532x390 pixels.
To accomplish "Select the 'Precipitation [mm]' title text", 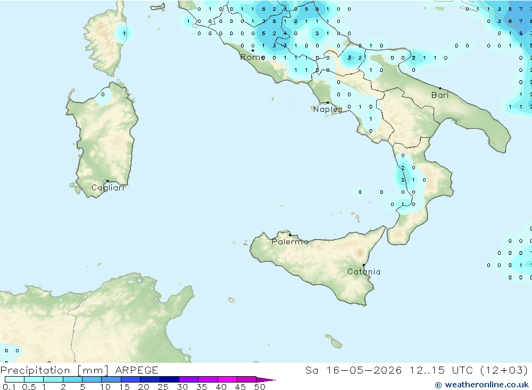I will tap(54, 370).
